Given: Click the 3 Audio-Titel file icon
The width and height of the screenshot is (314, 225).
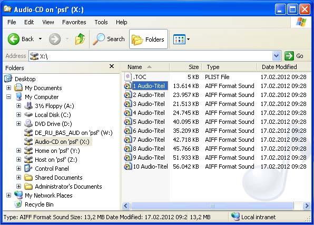Looking at the screenshot, I should click(128, 104).
